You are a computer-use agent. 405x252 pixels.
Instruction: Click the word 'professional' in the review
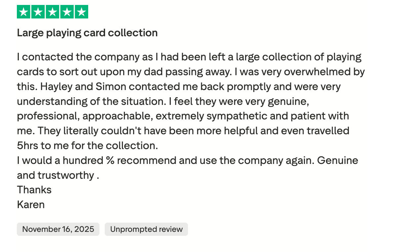47,116
